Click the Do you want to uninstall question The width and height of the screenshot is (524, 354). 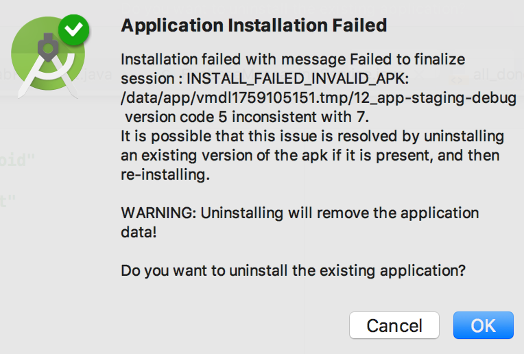pos(293,270)
